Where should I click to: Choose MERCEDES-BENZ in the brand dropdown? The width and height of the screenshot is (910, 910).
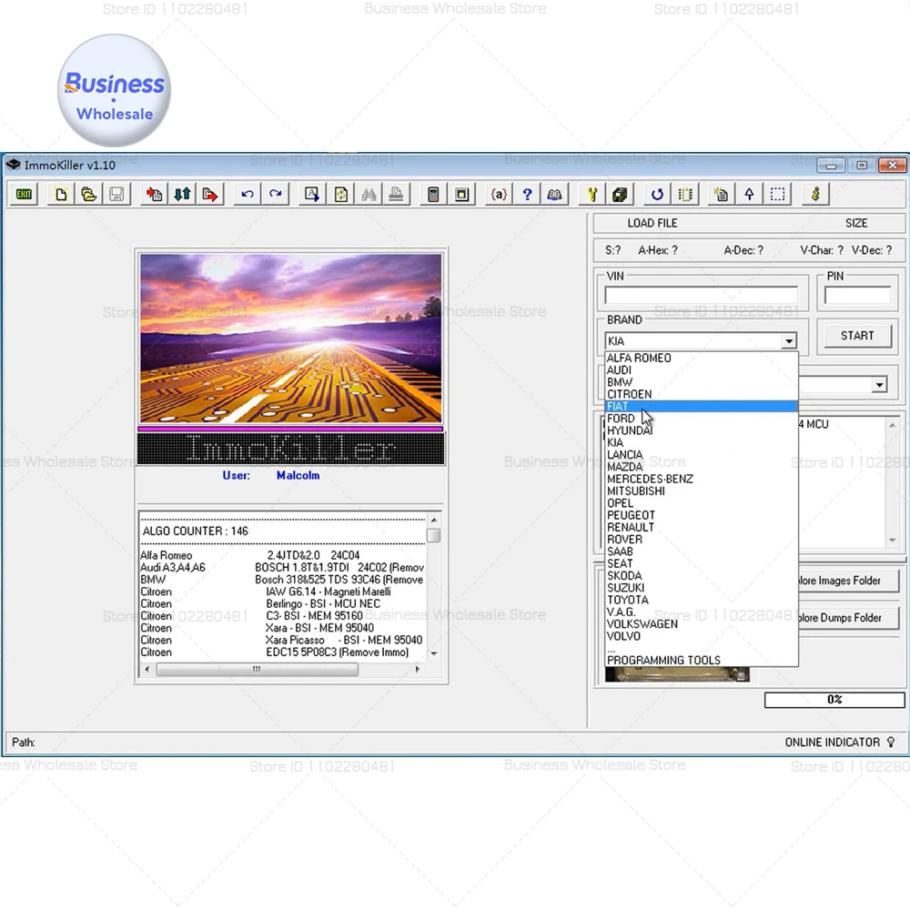(701, 479)
